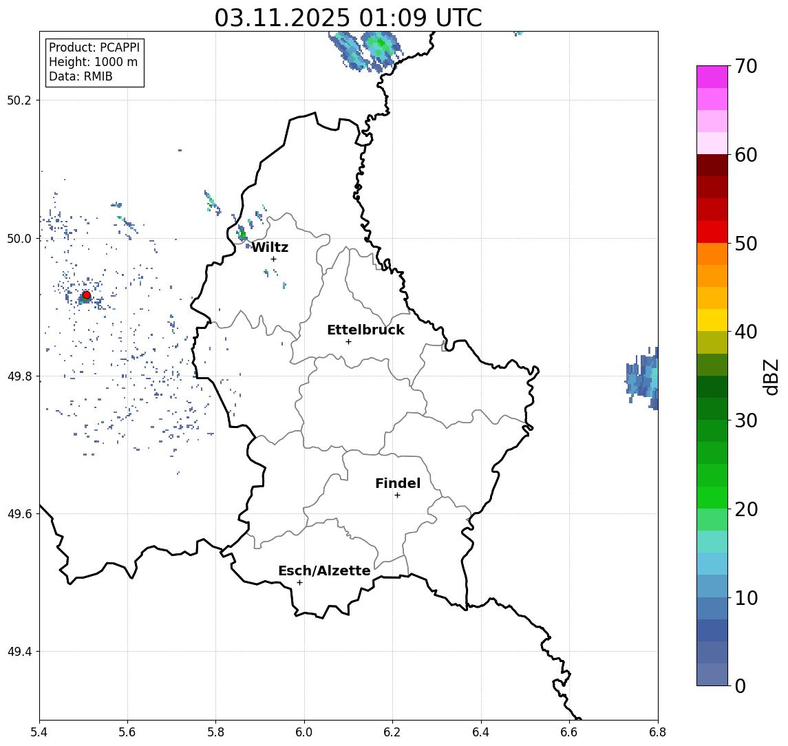Click the slate blue bottom colorbar segment
This screenshot has height=746, width=788.
(x=712, y=674)
